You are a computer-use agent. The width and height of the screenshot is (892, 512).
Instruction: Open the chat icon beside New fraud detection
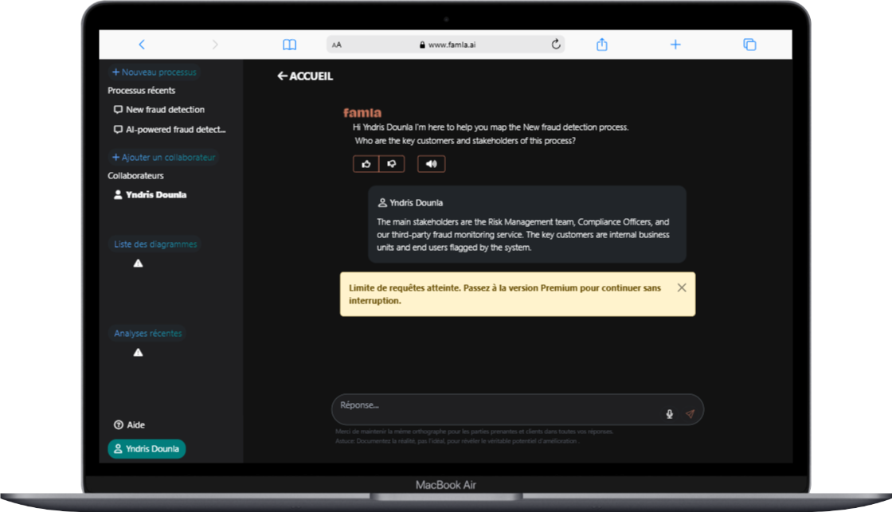[x=117, y=109]
